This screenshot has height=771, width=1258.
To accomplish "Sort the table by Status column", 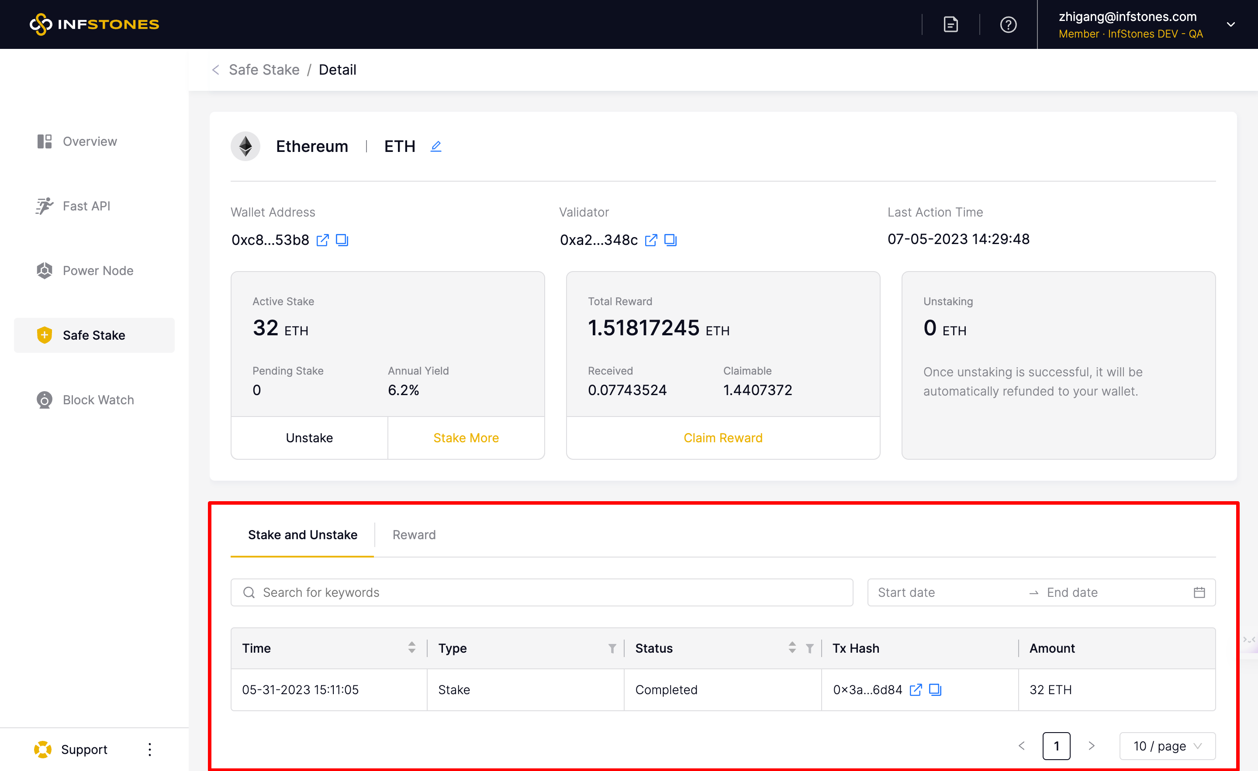I will [x=792, y=647].
